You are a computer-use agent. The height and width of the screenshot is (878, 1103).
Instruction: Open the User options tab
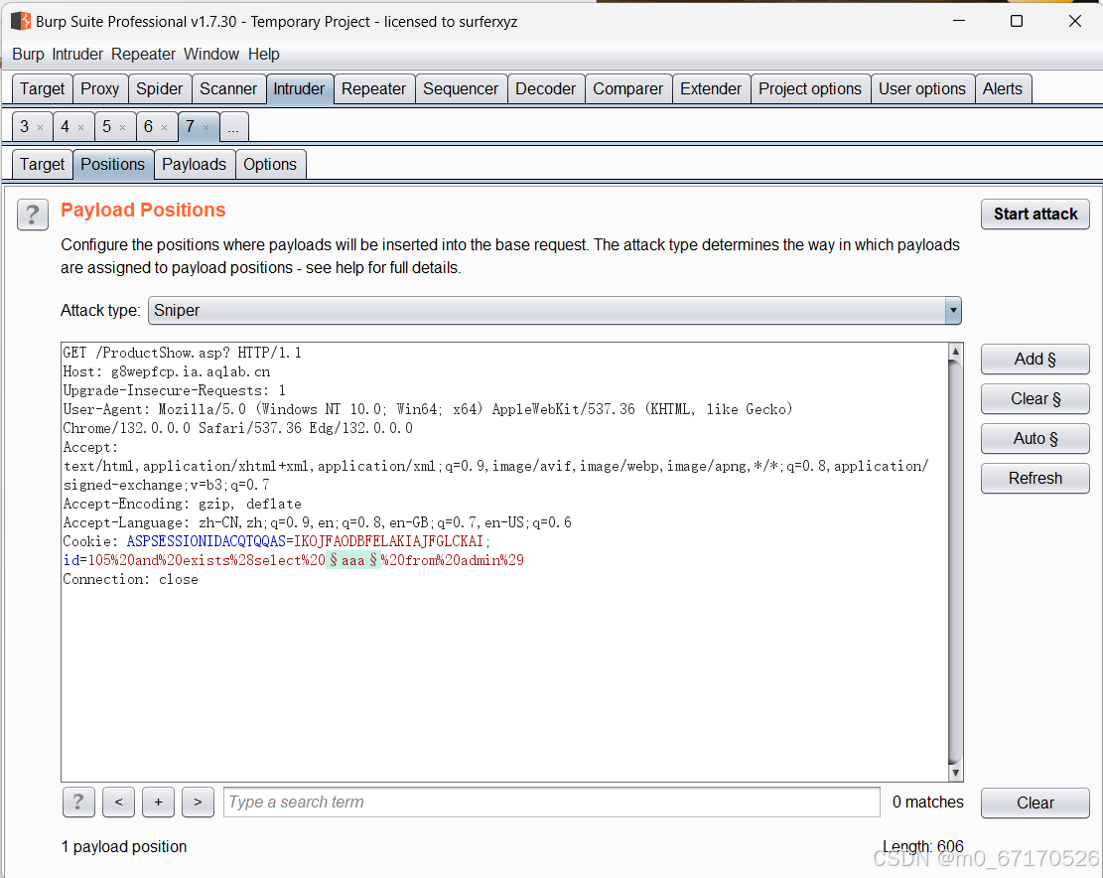click(x=921, y=88)
